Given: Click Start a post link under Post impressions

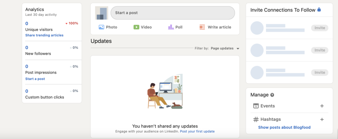Looking at the screenshot, I should [35, 79].
